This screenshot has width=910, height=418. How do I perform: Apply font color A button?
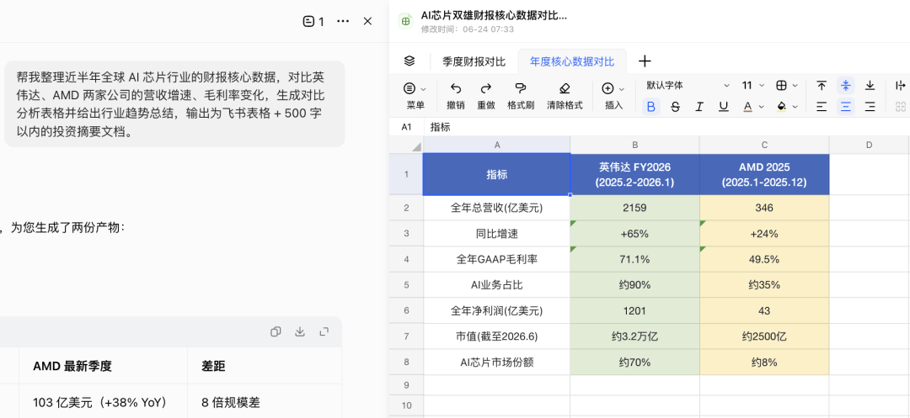point(747,107)
